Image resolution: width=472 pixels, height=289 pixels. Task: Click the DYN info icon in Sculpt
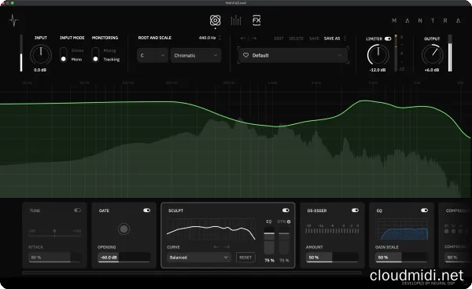coord(289,221)
